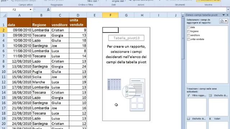Click the 'data' header cell A1

coord(19,23)
